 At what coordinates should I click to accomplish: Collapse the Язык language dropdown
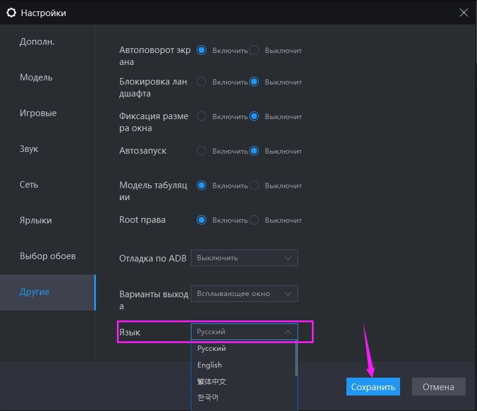pyautogui.click(x=244, y=332)
